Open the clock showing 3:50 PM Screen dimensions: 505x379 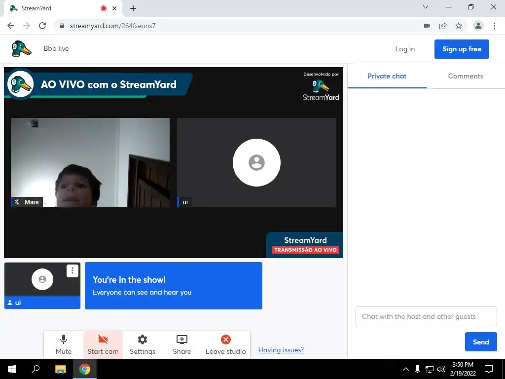pyautogui.click(x=463, y=369)
